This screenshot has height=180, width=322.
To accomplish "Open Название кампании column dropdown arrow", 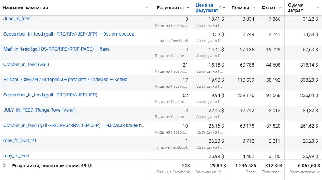I will (x=146, y=8).
